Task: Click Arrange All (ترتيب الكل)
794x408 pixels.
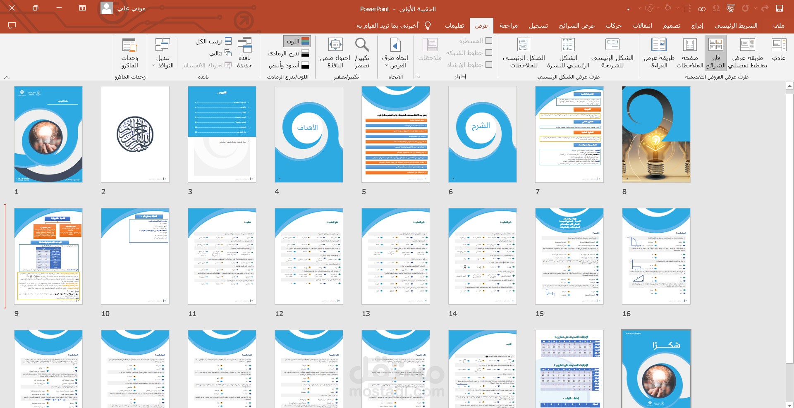Action: pyautogui.click(x=213, y=41)
